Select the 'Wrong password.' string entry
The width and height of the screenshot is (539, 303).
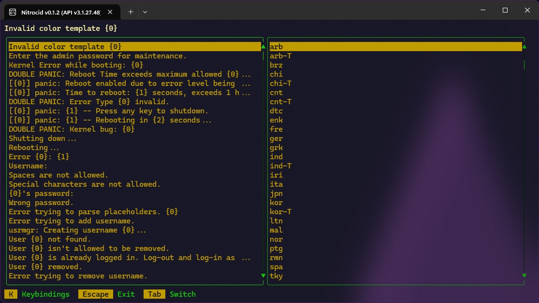click(41, 203)
